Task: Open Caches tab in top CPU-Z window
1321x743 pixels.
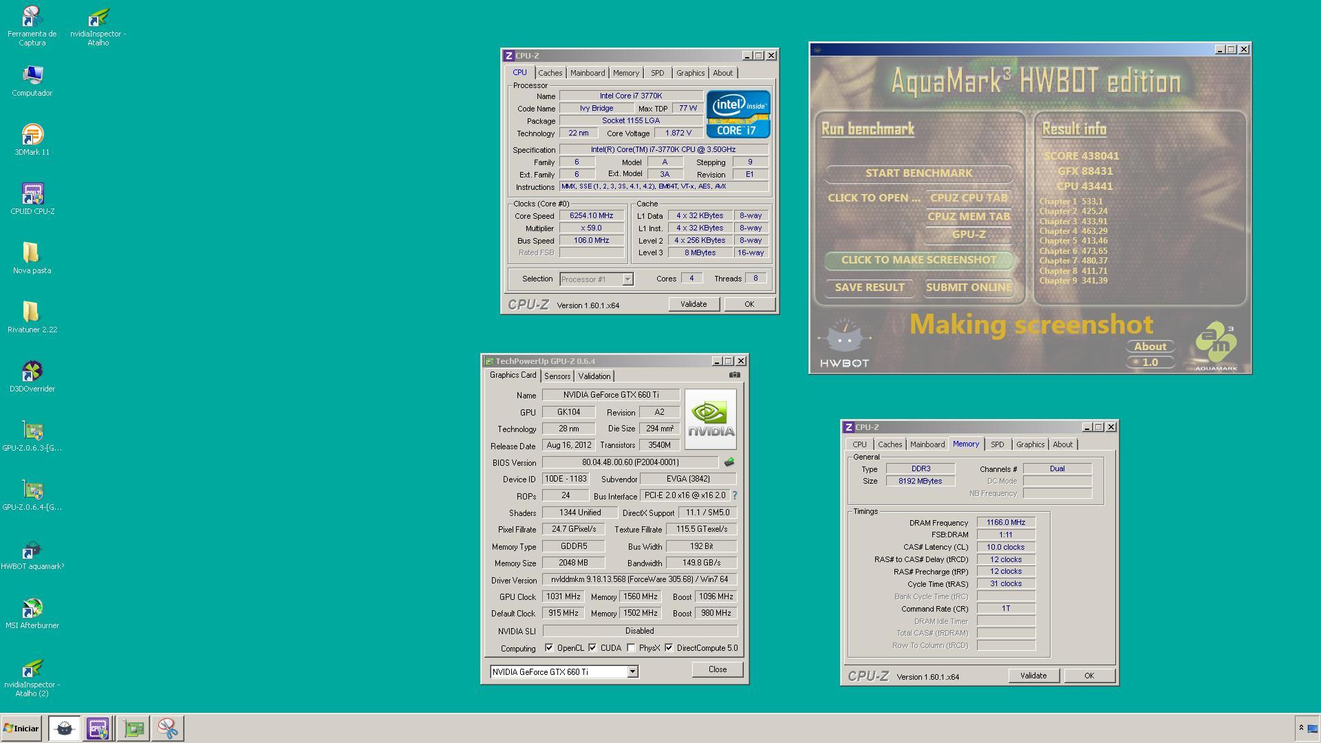Action: tap(550, 73)
